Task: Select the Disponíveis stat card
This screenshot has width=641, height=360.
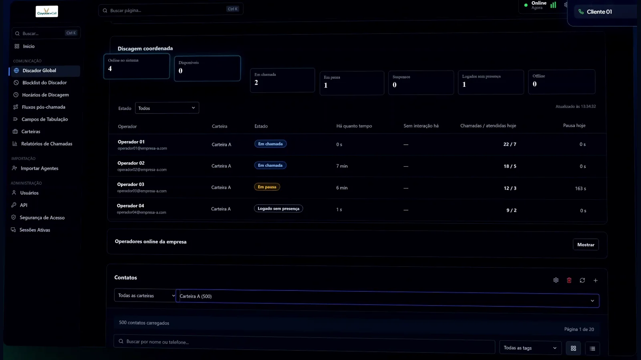Action: point(208,68)
